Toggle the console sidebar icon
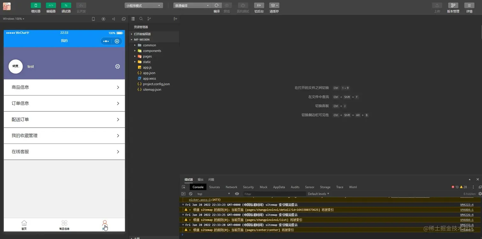 click(183, 194)
